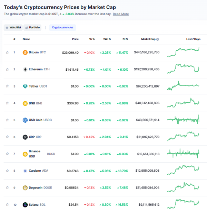The image size is (207, 214).
Task: Click the Market Cap info icon
Action: pyautogui.click(x=158, y=39)
